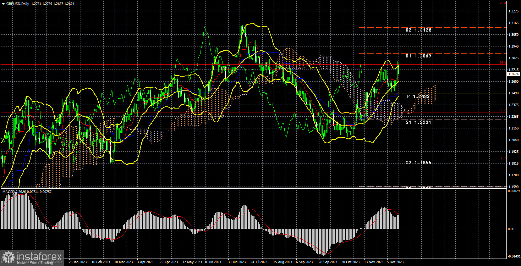Viewport: 521px width, 266px height.
Task: Click the current price tag 1.2674
Action: click(x=513, y=74)
